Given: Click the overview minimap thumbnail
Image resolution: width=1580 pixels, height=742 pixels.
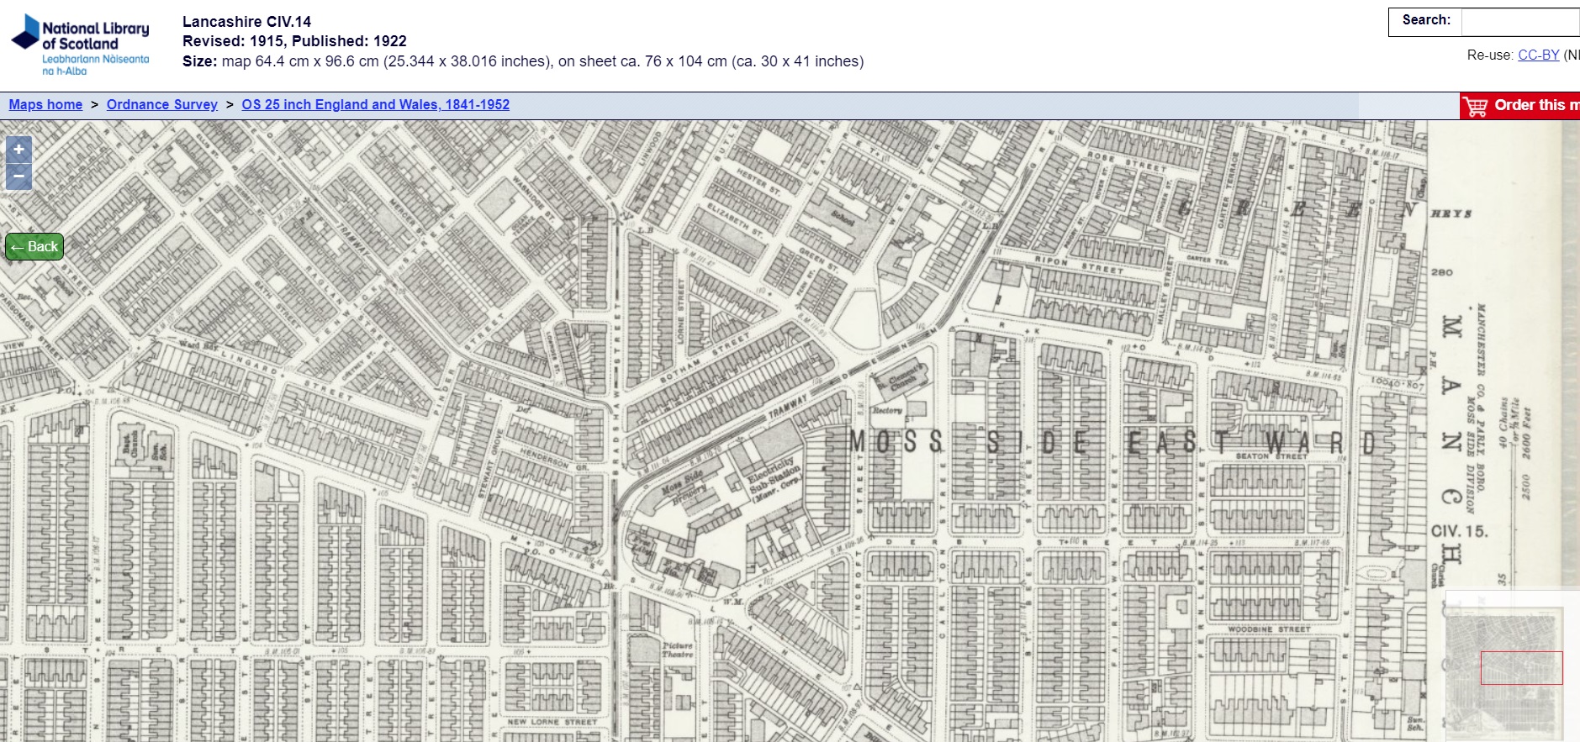Looking at the screenshot, I should click(x=1512, y=666).
